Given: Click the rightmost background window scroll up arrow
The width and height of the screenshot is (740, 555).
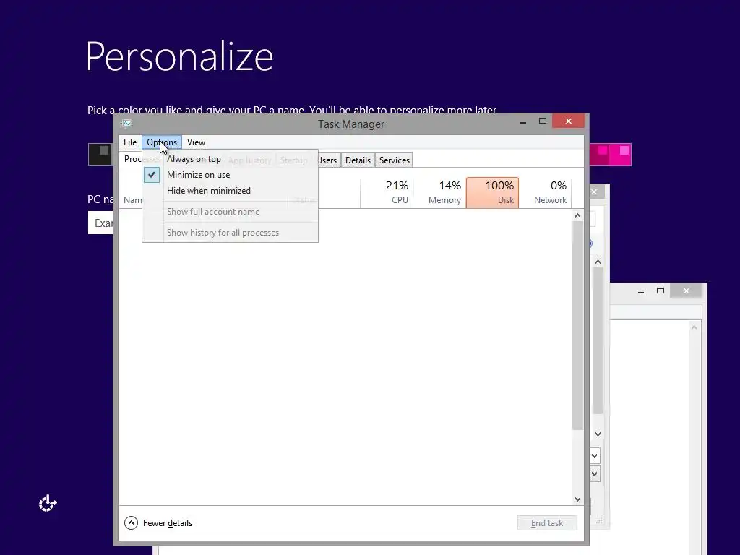Looking at the screenshot, I should (694, 327).
